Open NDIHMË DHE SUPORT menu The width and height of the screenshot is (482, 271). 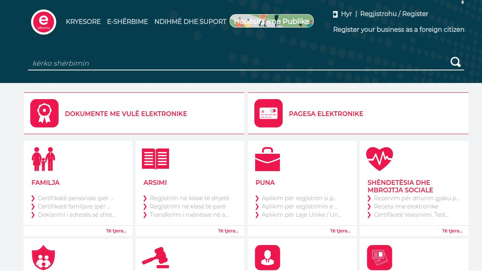coord(190,22)
